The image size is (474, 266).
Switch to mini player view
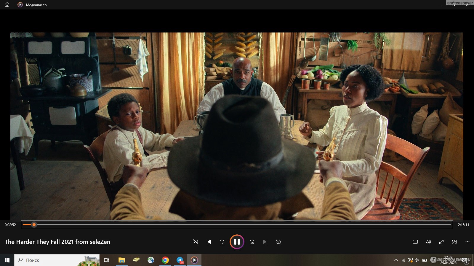tap(454, 242)
